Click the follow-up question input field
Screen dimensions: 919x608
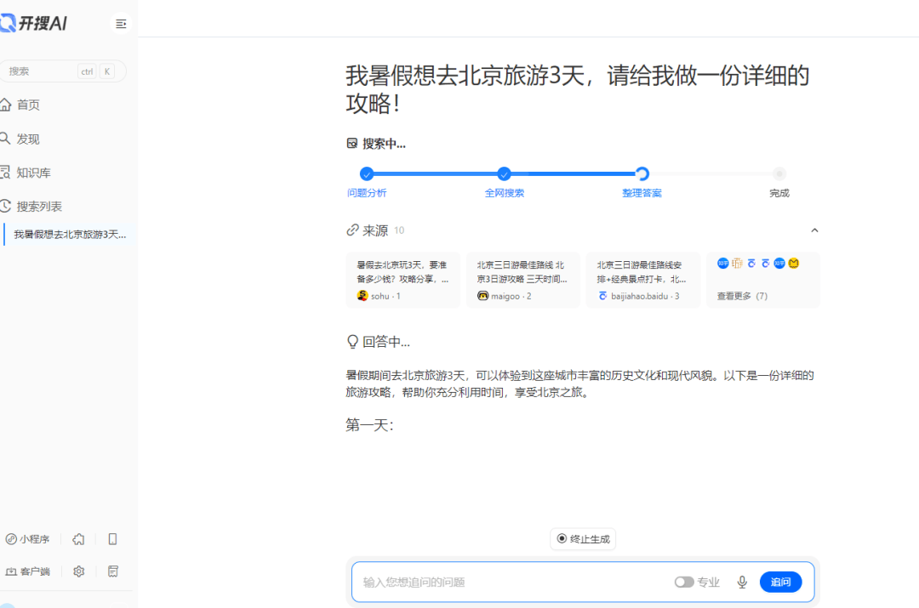[x=511, y=582]
